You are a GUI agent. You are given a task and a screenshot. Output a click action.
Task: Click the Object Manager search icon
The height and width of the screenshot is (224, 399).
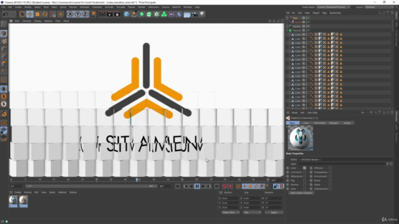coord(380,13)
